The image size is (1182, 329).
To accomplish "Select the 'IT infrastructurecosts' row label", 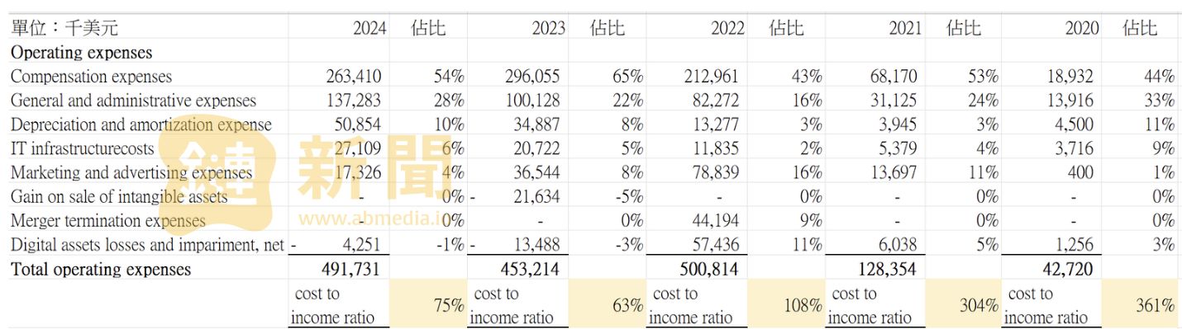I will point(83,148).
